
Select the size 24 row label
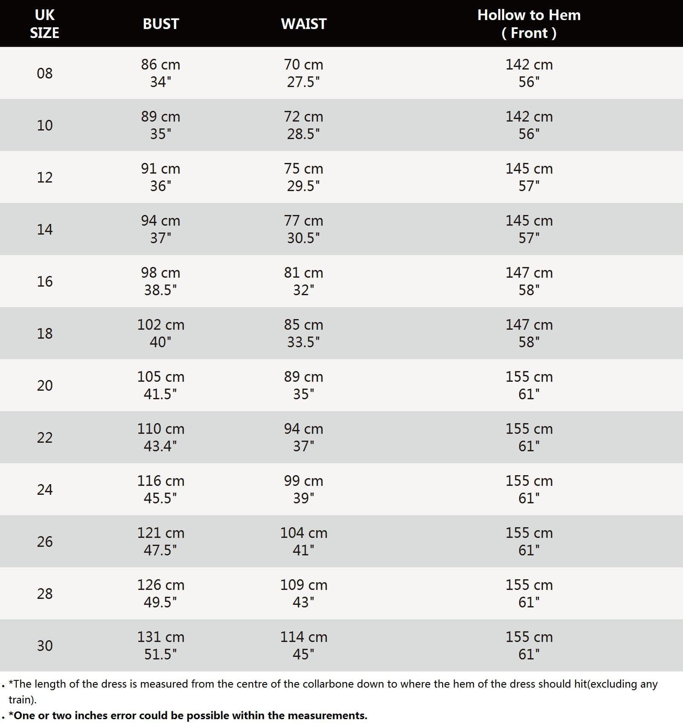pos(44,490)
